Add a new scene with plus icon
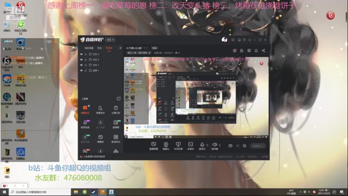 (120, 48)
